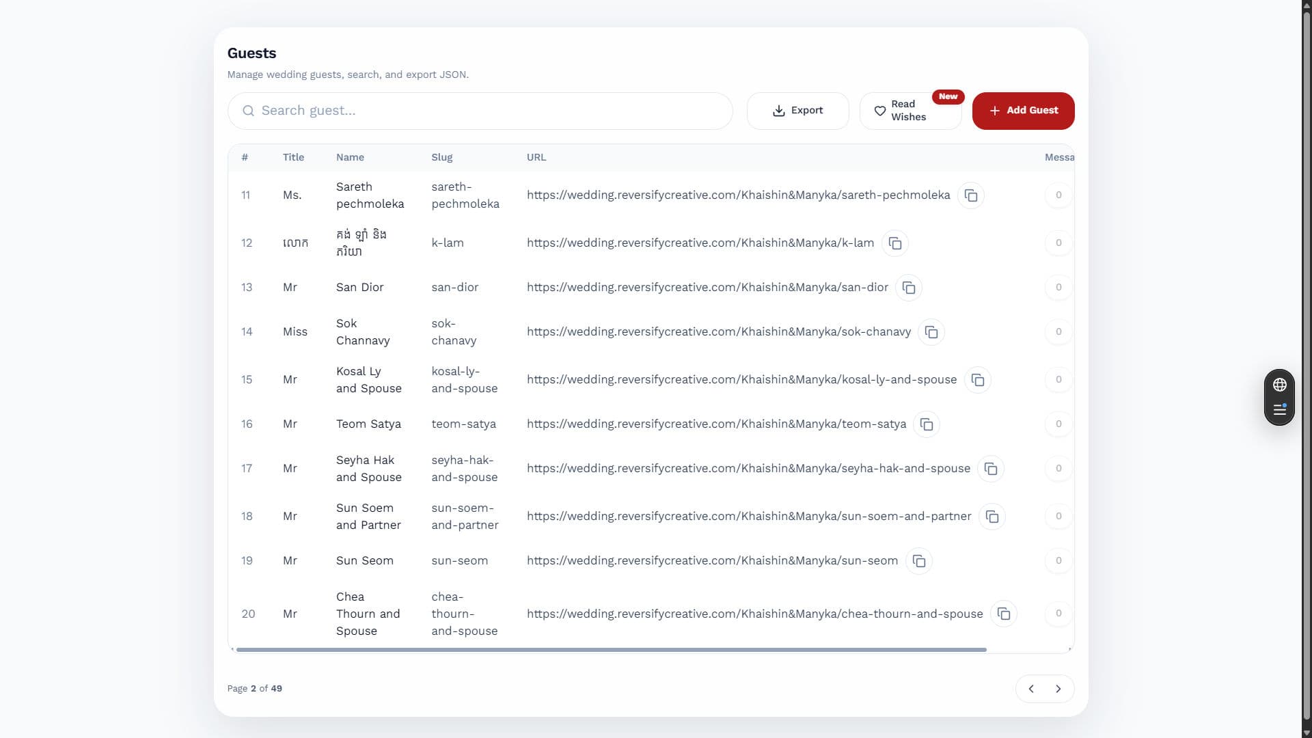1312x738 pixels.
Task: Select name Sun Soem and Partner
Action: tap(368, 517)
